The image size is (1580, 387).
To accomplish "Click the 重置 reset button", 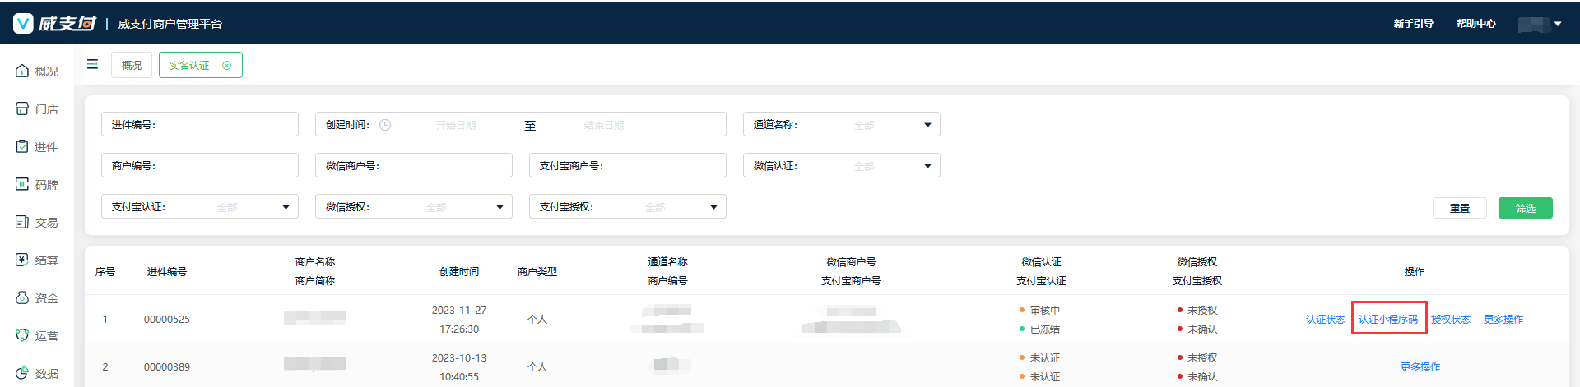I will coord(1459,209).
